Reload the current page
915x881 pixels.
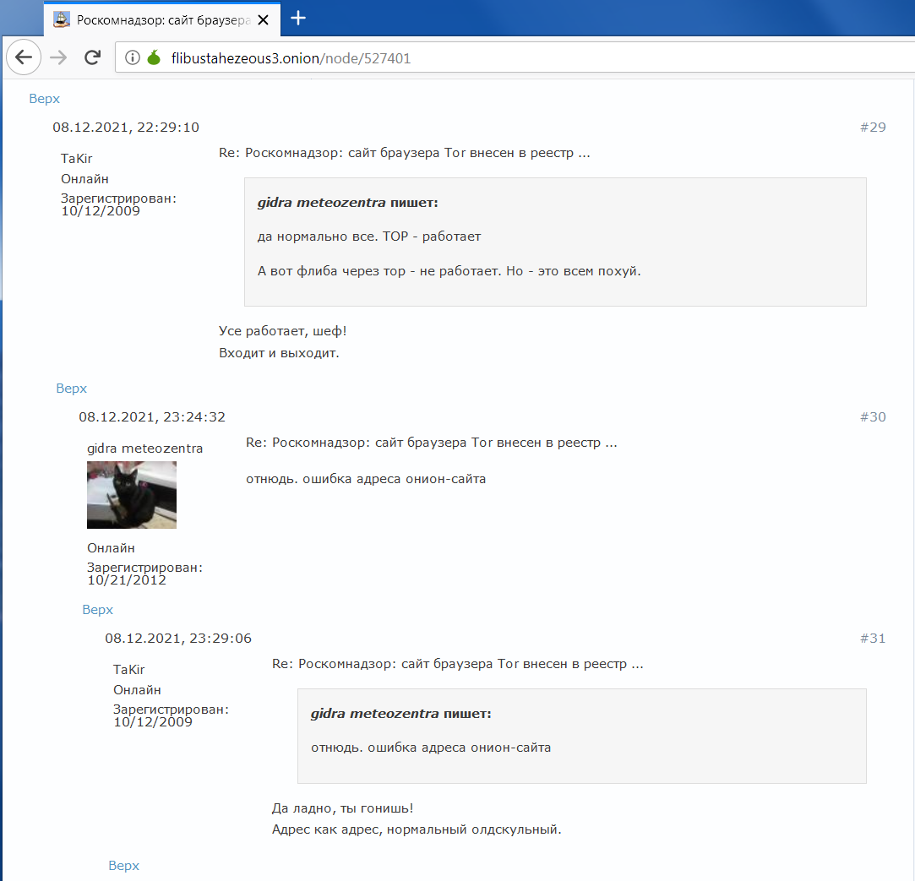tap(92, 57)
